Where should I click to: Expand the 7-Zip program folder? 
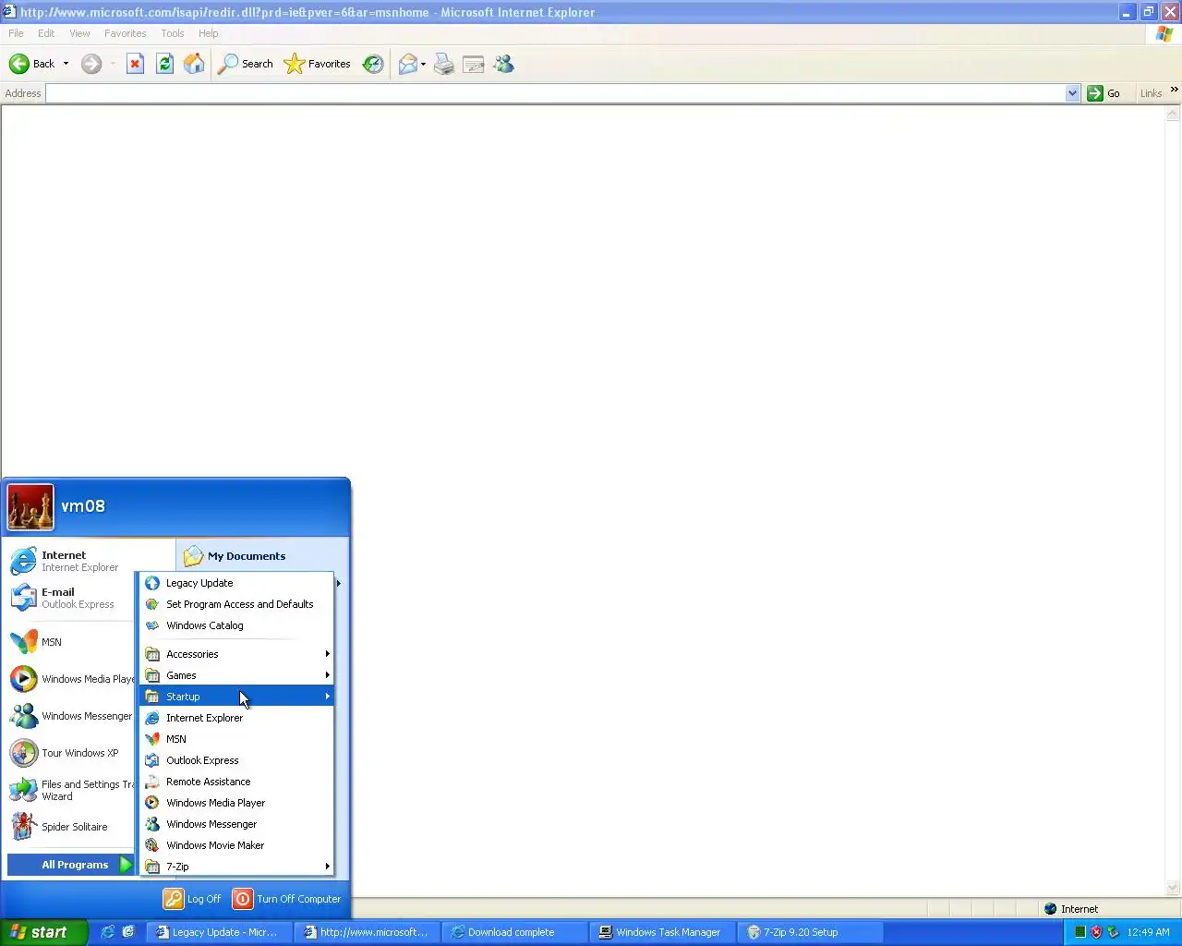pyautogui.click(x=236, y=867)
